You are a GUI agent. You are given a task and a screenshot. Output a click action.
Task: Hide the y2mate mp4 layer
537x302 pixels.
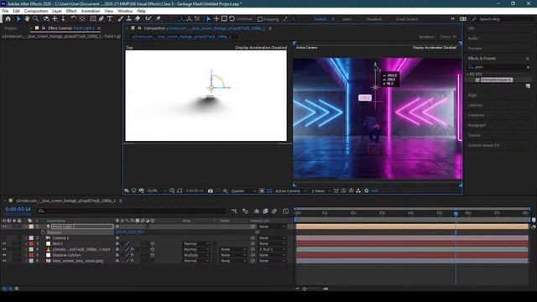[x=4, y=249]
